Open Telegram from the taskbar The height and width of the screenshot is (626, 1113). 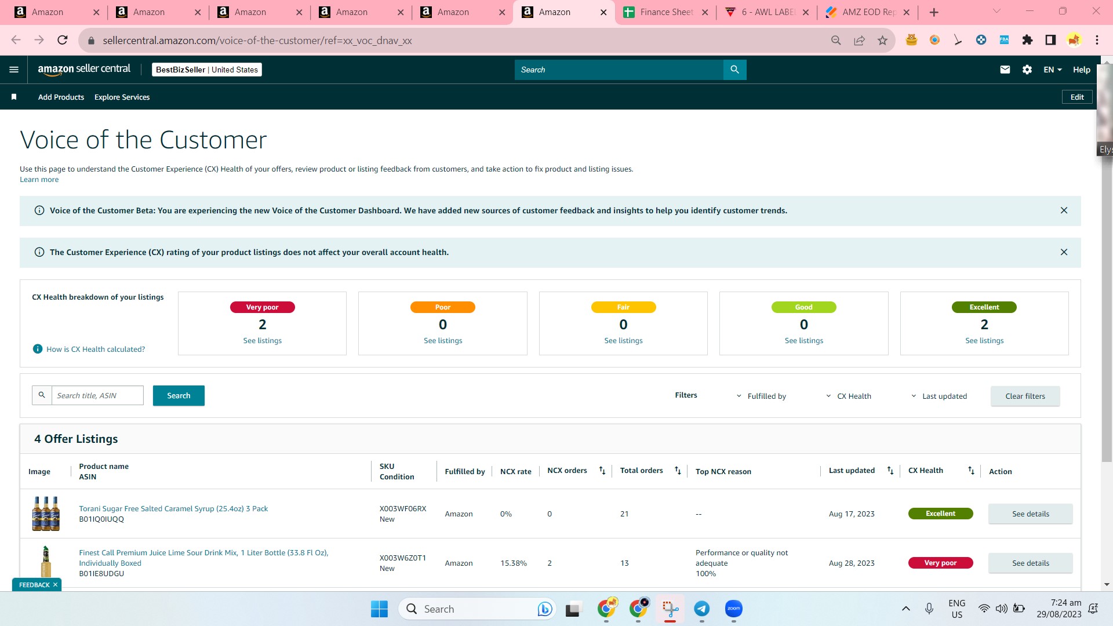click(x=701, y=609)
